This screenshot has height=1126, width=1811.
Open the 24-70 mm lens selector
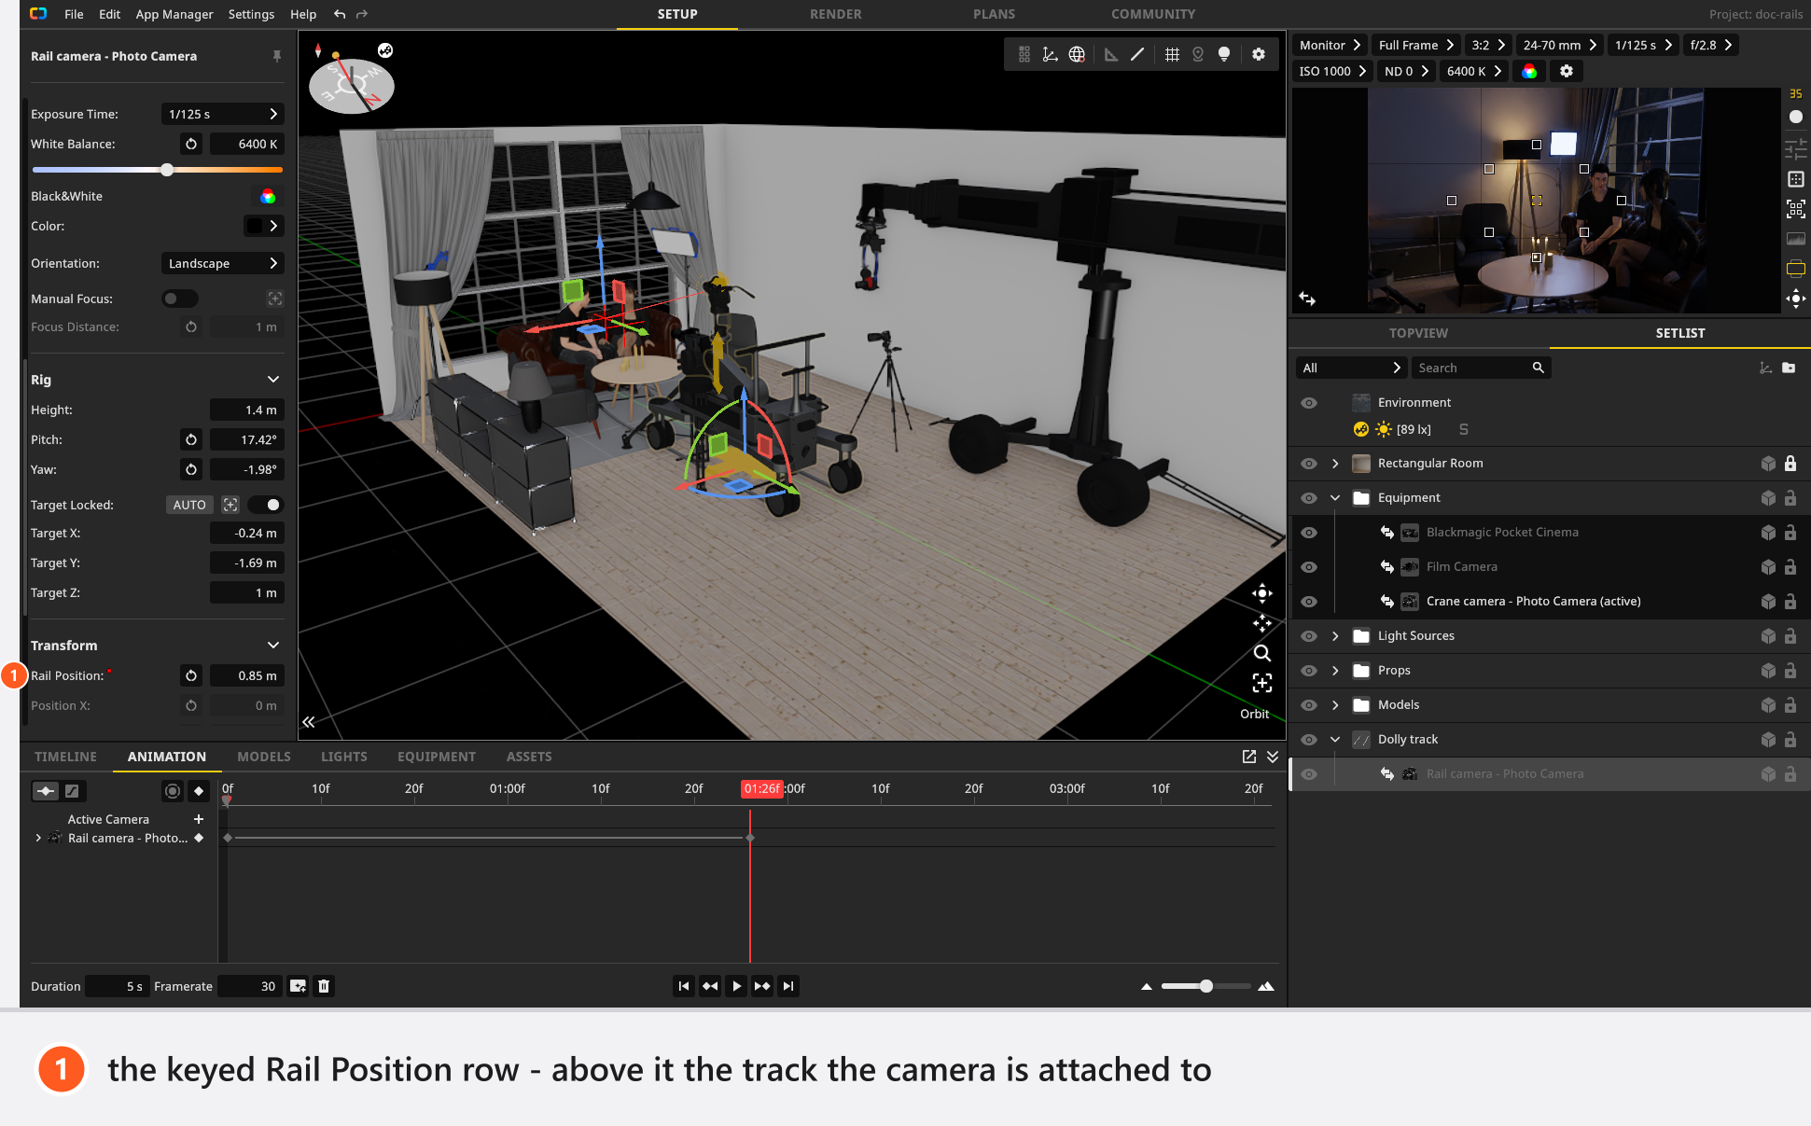[x=1560, y=45]
